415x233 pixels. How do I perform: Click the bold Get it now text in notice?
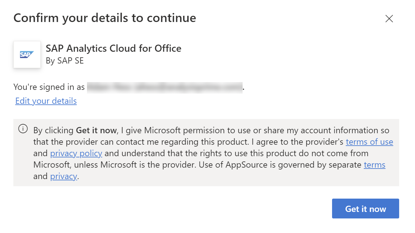pyautogui.click(x=96, y=130)
